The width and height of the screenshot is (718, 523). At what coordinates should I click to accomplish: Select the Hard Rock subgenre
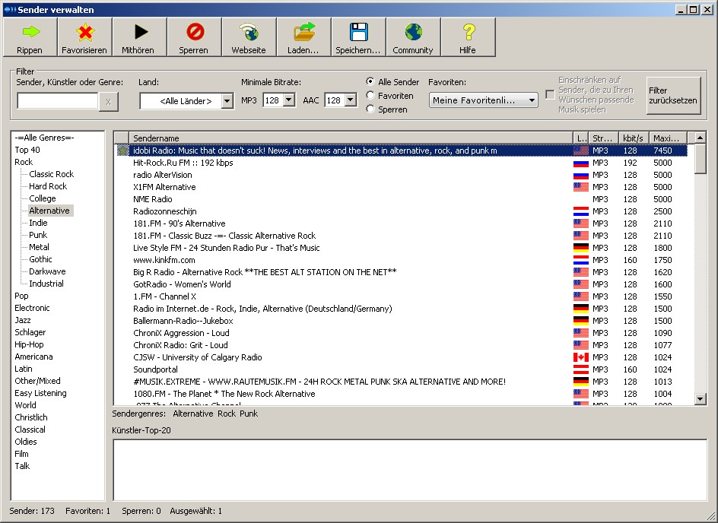[x=48, y=185]
